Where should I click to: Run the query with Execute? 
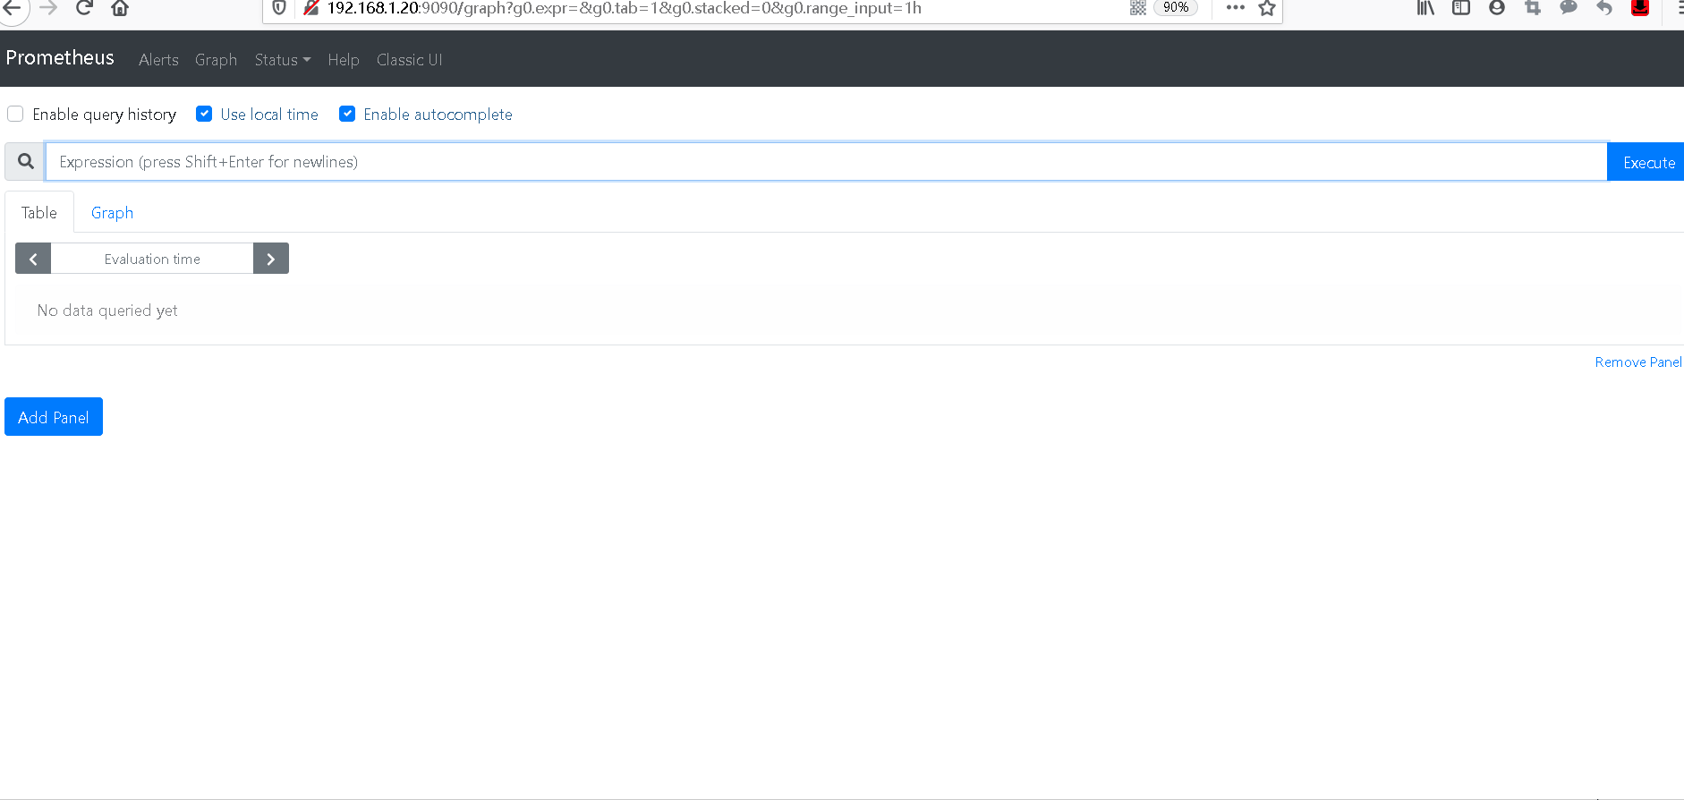pos(1646,162)
